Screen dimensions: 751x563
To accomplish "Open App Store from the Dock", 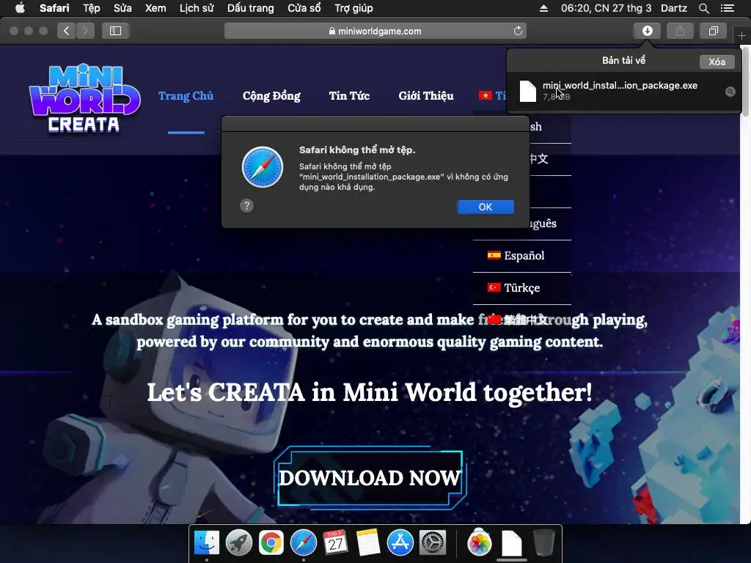I will (400, 543).
